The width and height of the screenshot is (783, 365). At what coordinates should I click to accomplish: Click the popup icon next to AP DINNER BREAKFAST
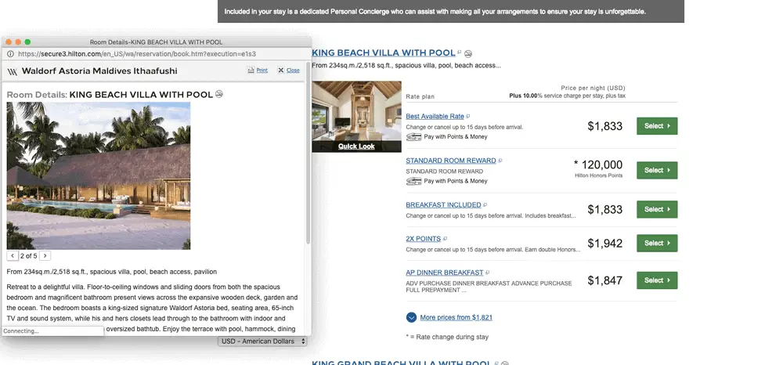pyautogui.click(x=487, y=273)
